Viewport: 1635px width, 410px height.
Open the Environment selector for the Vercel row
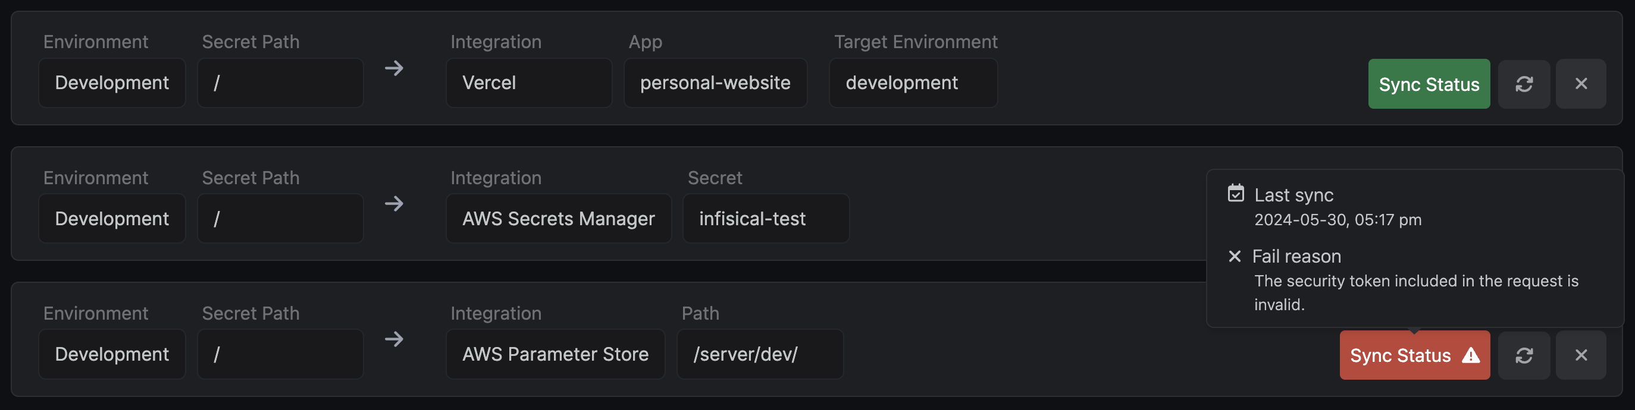[x=112, y=83]
